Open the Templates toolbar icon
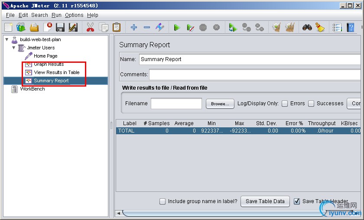The height and width of the screenshot is (220, 364). pos(21,27)
